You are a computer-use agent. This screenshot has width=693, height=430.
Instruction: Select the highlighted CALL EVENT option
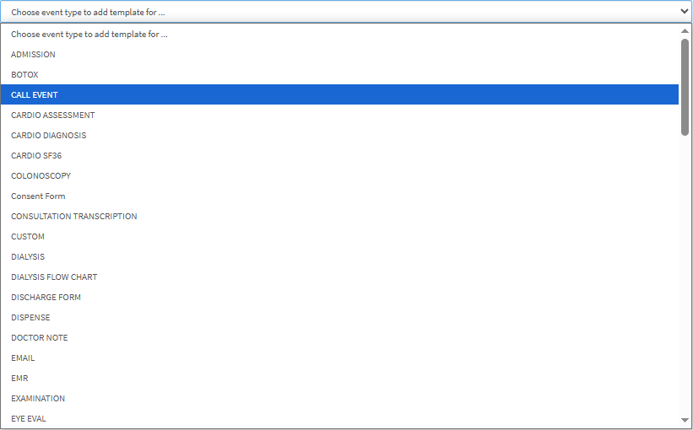click(x=339, y=95)
